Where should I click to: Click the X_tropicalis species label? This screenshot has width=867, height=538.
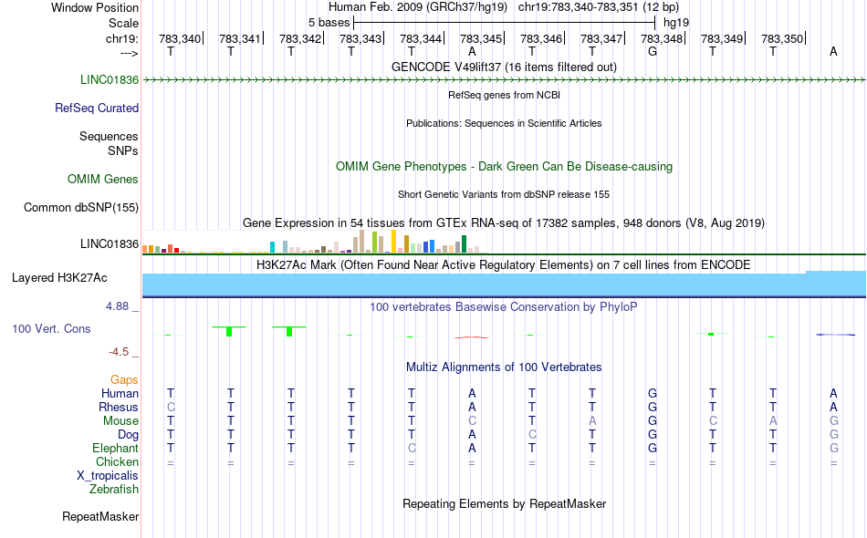[x=108, y=476]
